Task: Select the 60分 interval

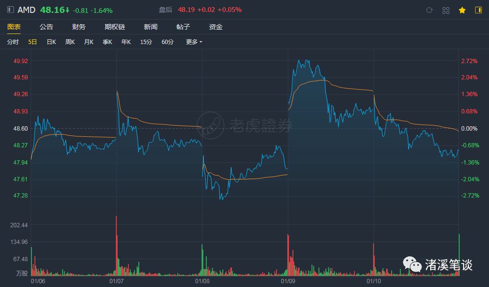Action: pos(167,42)
